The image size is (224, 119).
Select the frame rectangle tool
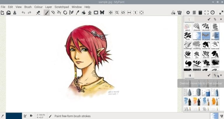point(96,13)
